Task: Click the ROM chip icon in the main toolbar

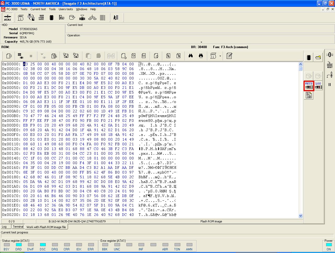Action: 51,18
